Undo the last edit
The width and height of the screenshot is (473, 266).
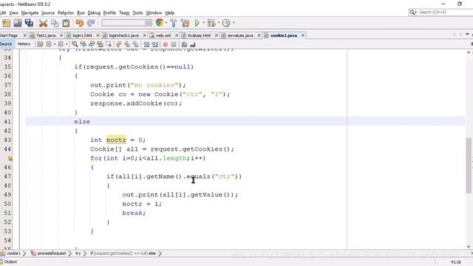[x=79, y=23]
